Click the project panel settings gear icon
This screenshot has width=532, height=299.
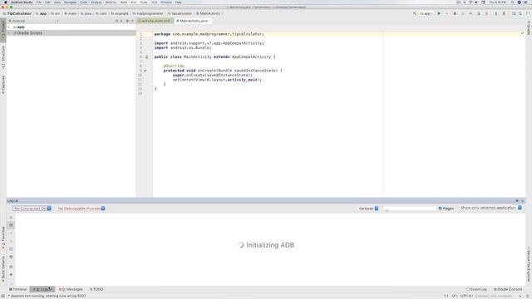coord(127,21)
